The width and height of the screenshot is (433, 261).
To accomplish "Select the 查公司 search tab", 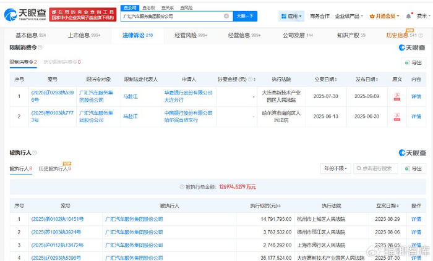I will point(130,7).
